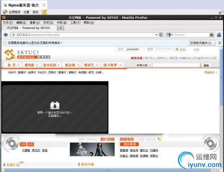Screen dimensions: 224x172
Task: Open the 位置 panel menu
Action: click(x=26, y=12)
